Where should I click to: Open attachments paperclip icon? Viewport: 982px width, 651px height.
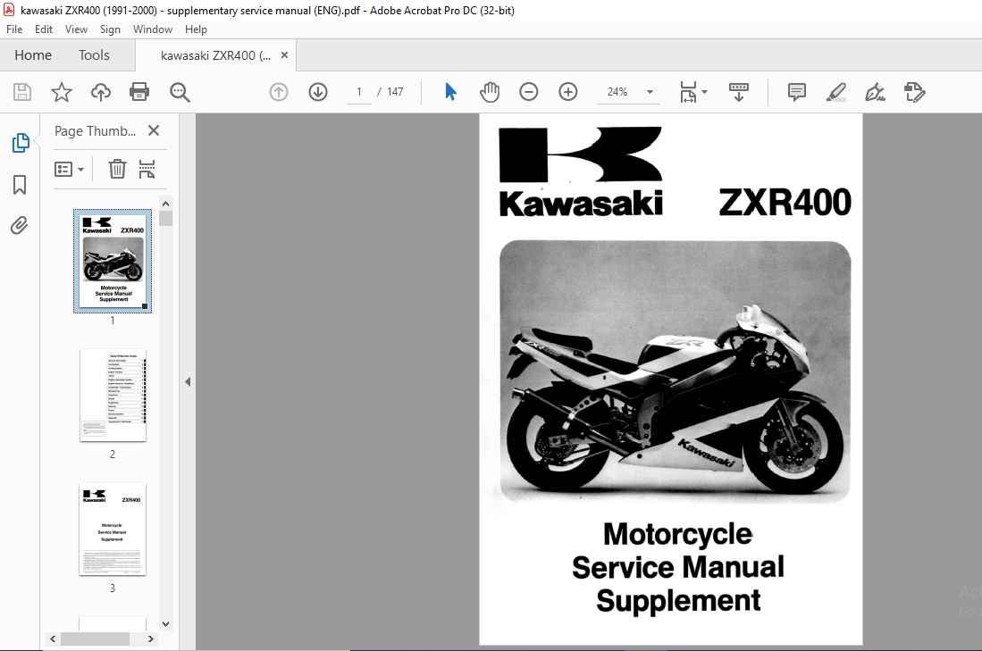click(x=20, y=225)
